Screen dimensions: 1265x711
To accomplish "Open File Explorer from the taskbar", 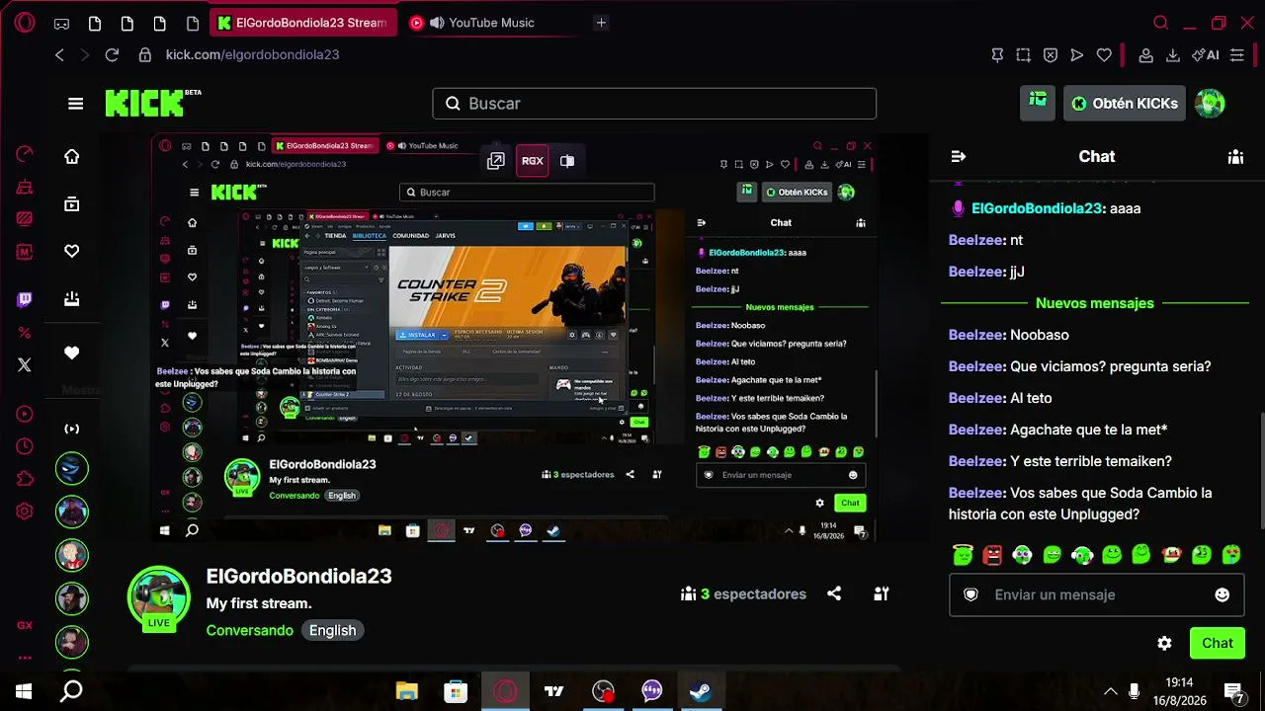I will coord(407,691).
